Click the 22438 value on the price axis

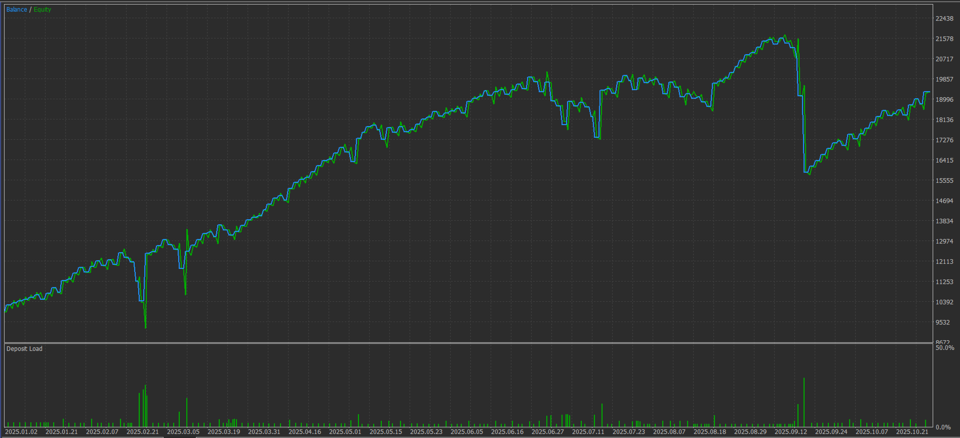click(944, 19)
